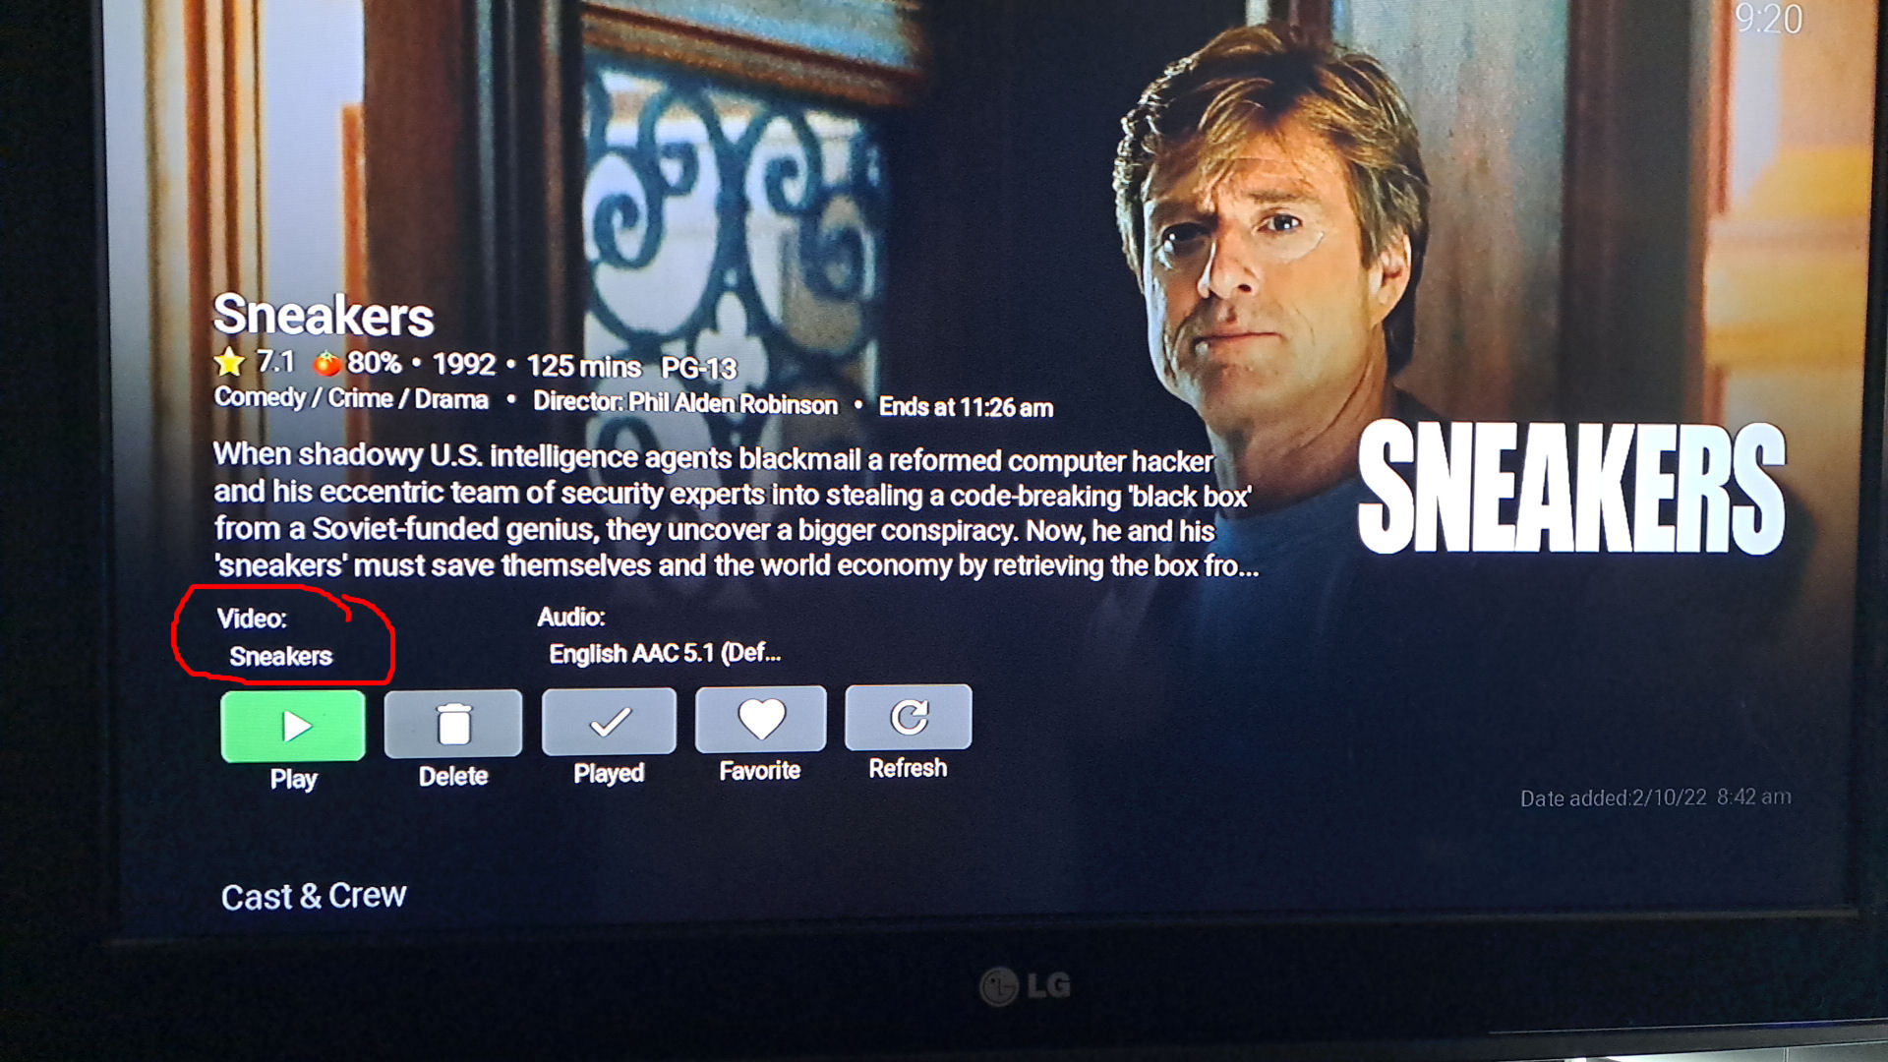This screenshot has width=1888, height=1062.
Task: Select the Cast & Crew section heading
Action: point(314,896)
